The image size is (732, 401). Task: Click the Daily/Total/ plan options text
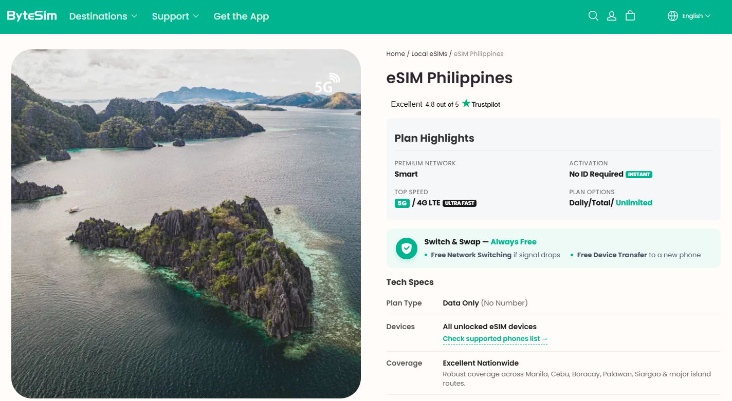pos(592,203)
